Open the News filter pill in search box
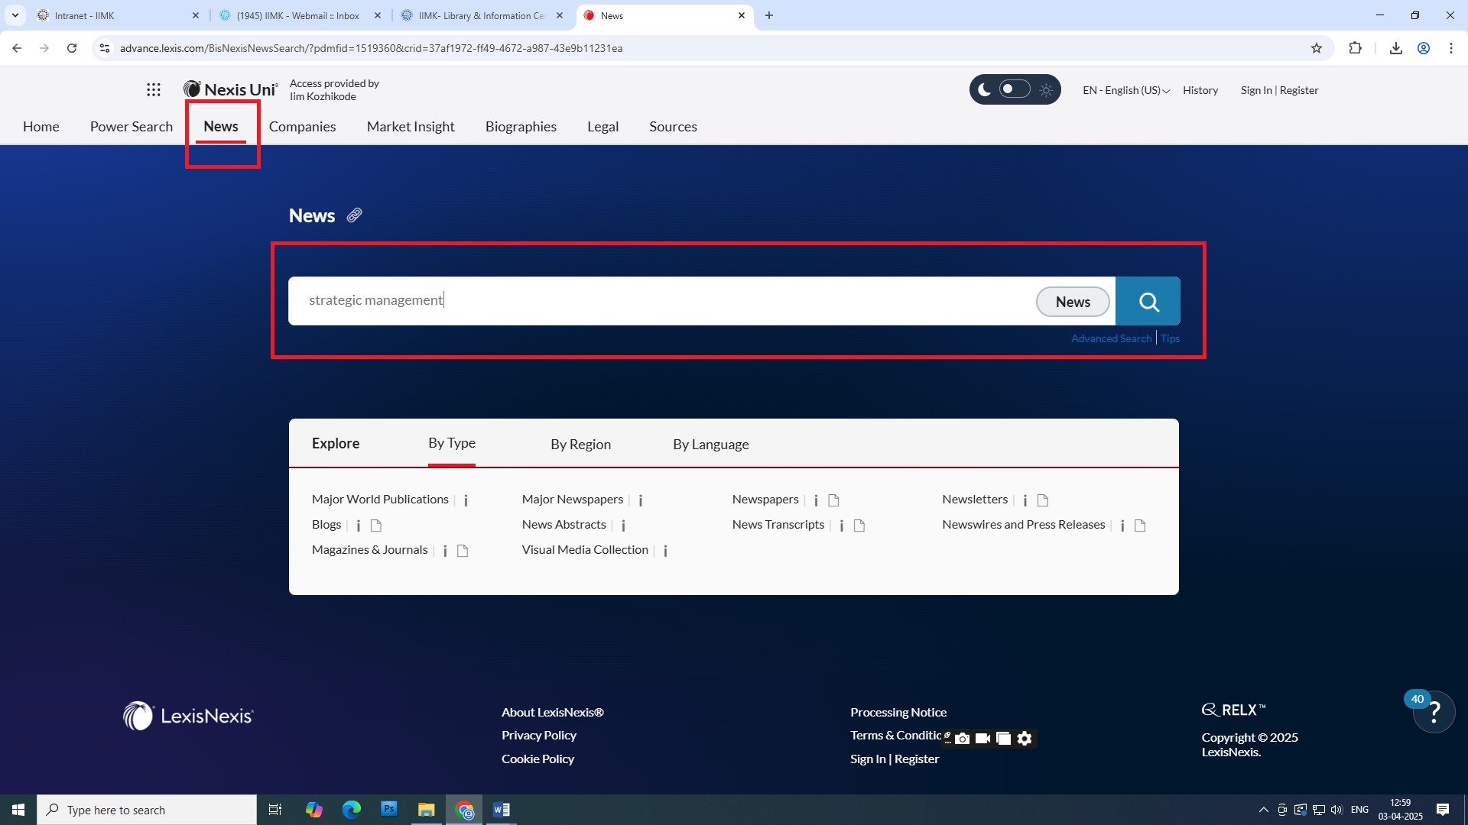This screenshot has width=1468, height=825. (1072, 302)
